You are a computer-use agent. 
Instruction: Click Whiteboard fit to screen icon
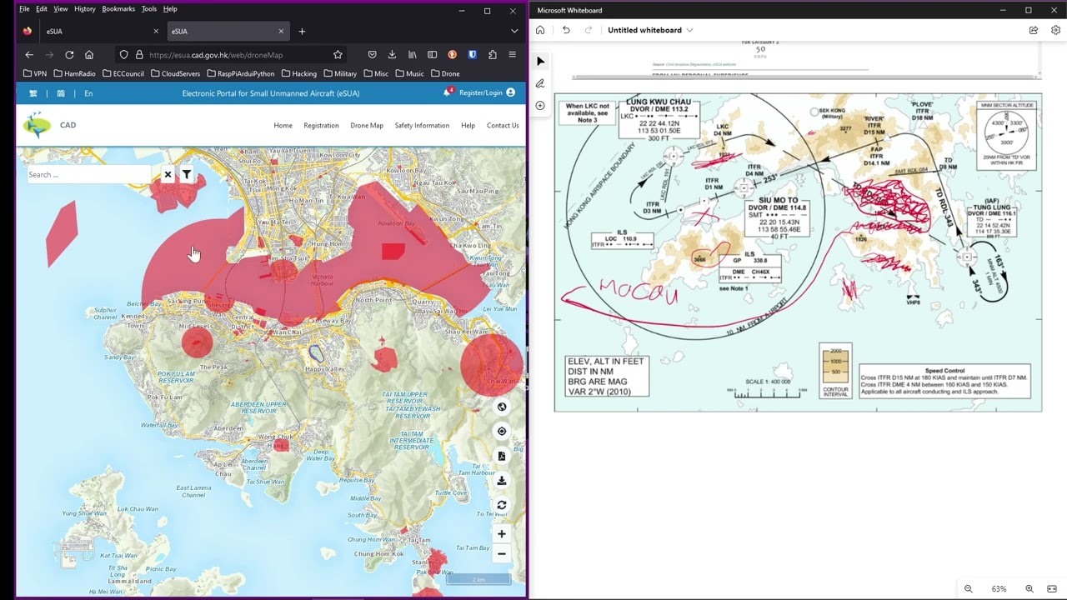click(1052, 589)
